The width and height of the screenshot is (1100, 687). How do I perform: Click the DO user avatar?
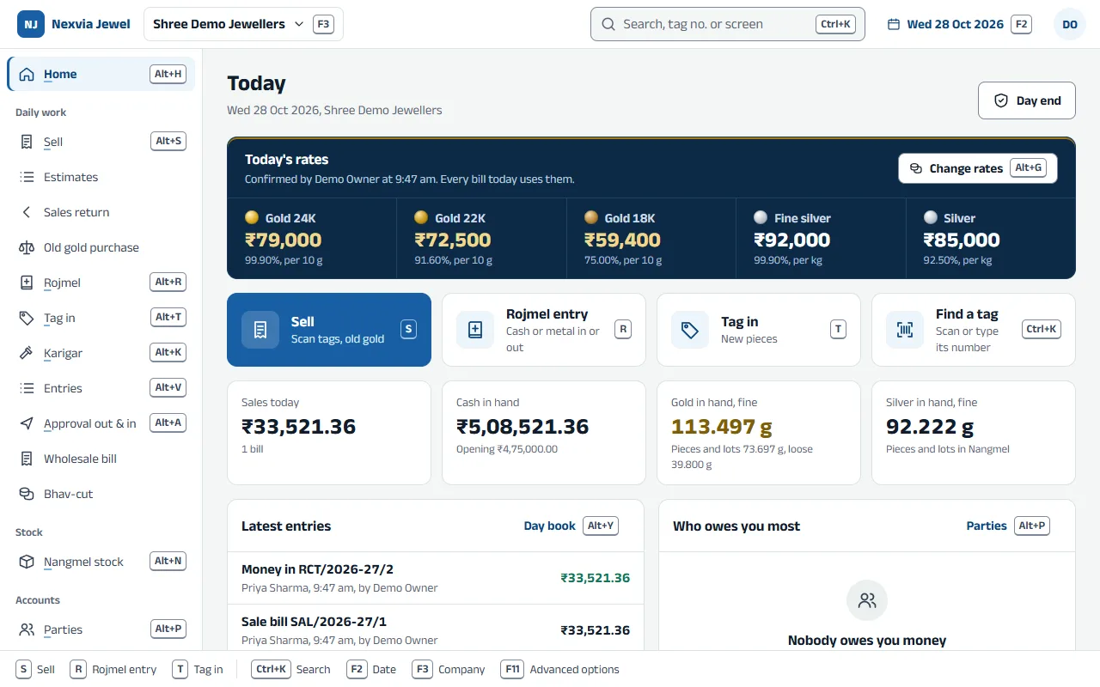click(1070, 24)
